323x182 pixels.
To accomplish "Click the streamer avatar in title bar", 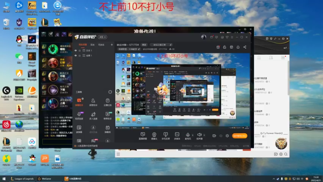I will [x=203, y=37].
